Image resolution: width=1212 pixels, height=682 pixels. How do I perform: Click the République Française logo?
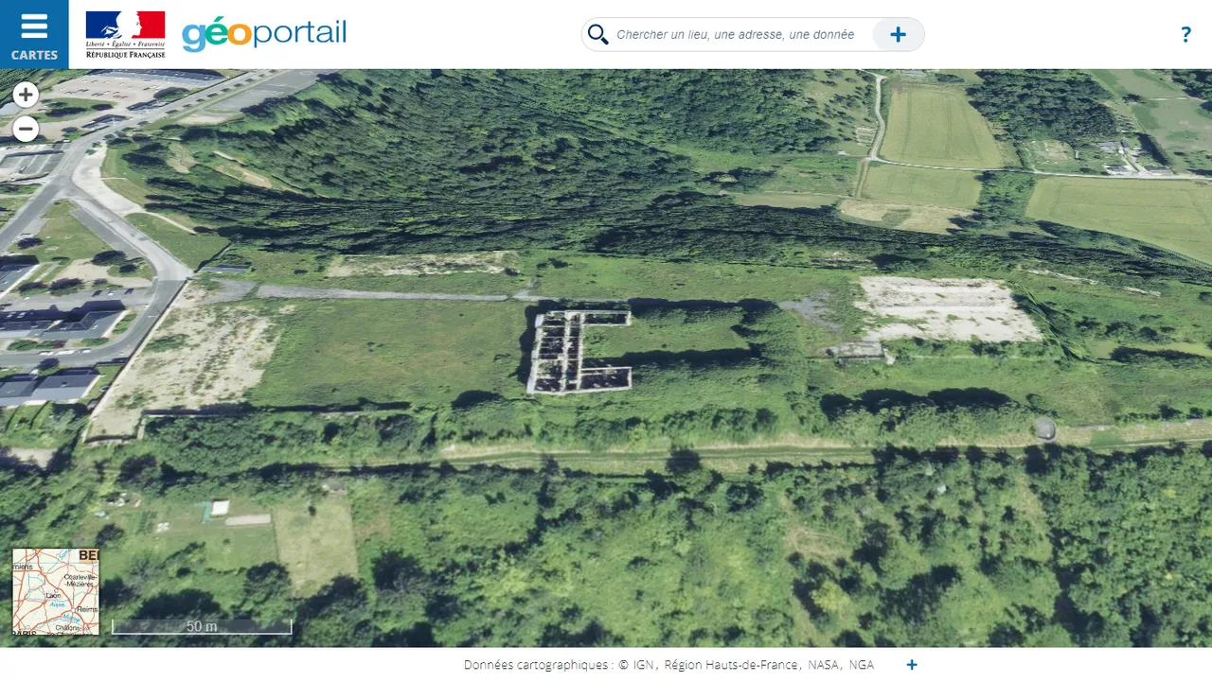pyautogui.click(x=125, y=35)
